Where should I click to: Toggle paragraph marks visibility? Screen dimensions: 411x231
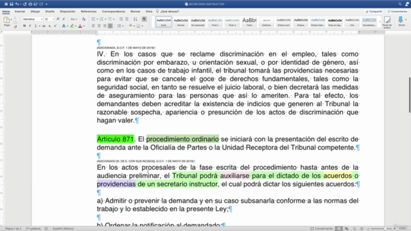tap(144, 19)
